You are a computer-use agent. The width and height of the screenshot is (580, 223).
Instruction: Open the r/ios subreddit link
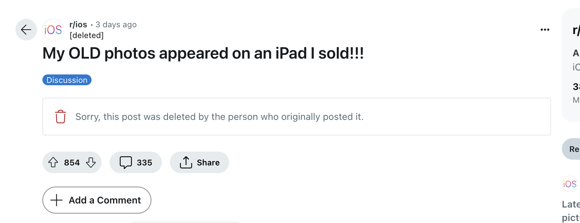coord(78,25)
